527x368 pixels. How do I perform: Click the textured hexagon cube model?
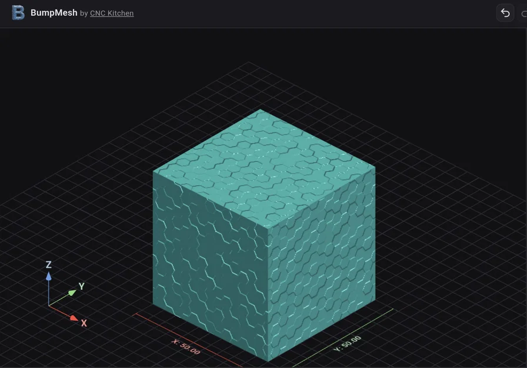click(264, 236)
